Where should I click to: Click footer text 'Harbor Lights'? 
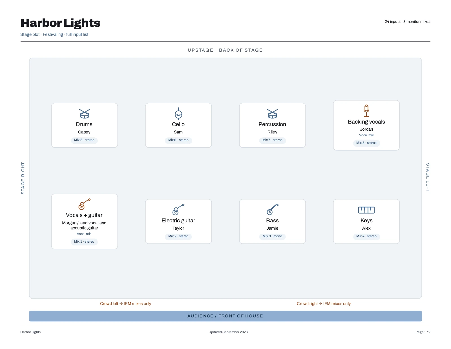pos(30,332)
